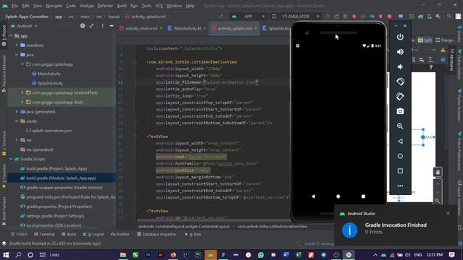Collapse the java folder

click(17, 55)
